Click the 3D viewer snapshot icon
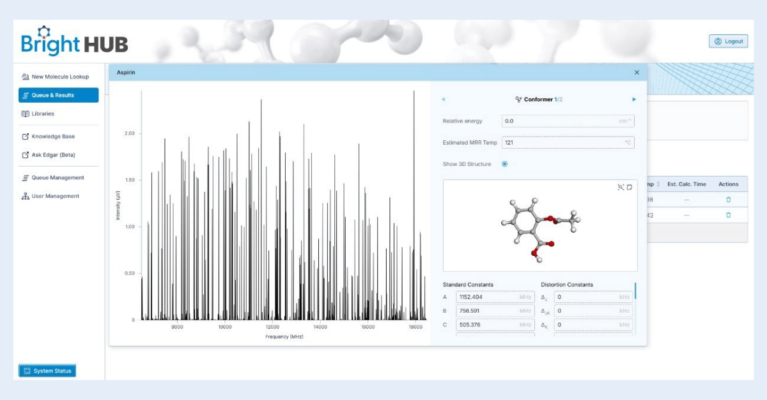The height and width of the screenshot is (400, 767). click(630, 187)
